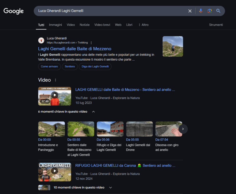Click the Google logo
This screenshot has height=194, width=236.
(x=14, y=11)
